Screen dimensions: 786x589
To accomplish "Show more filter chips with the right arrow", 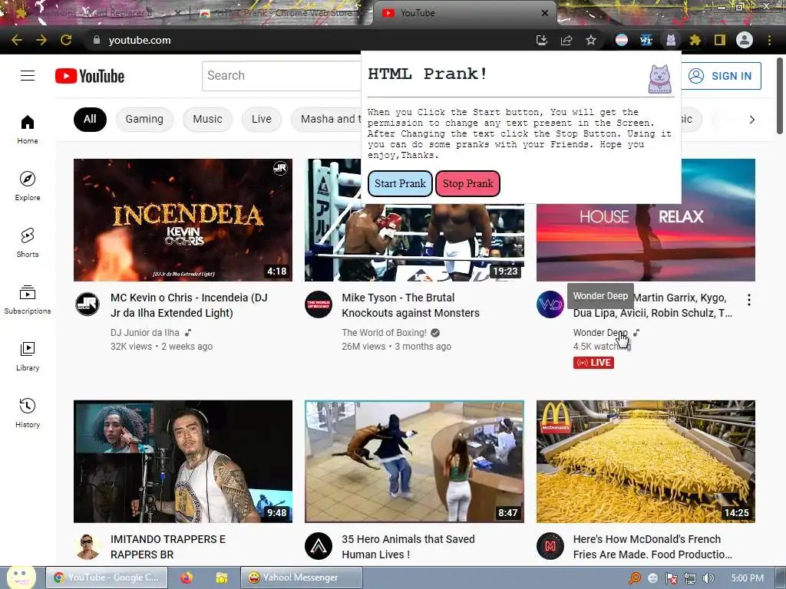I will pos(751,119).
